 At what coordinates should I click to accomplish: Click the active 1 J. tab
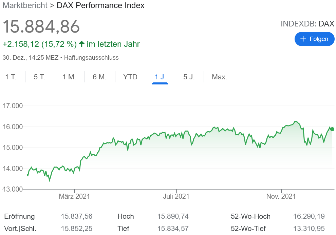coord(160,77)
